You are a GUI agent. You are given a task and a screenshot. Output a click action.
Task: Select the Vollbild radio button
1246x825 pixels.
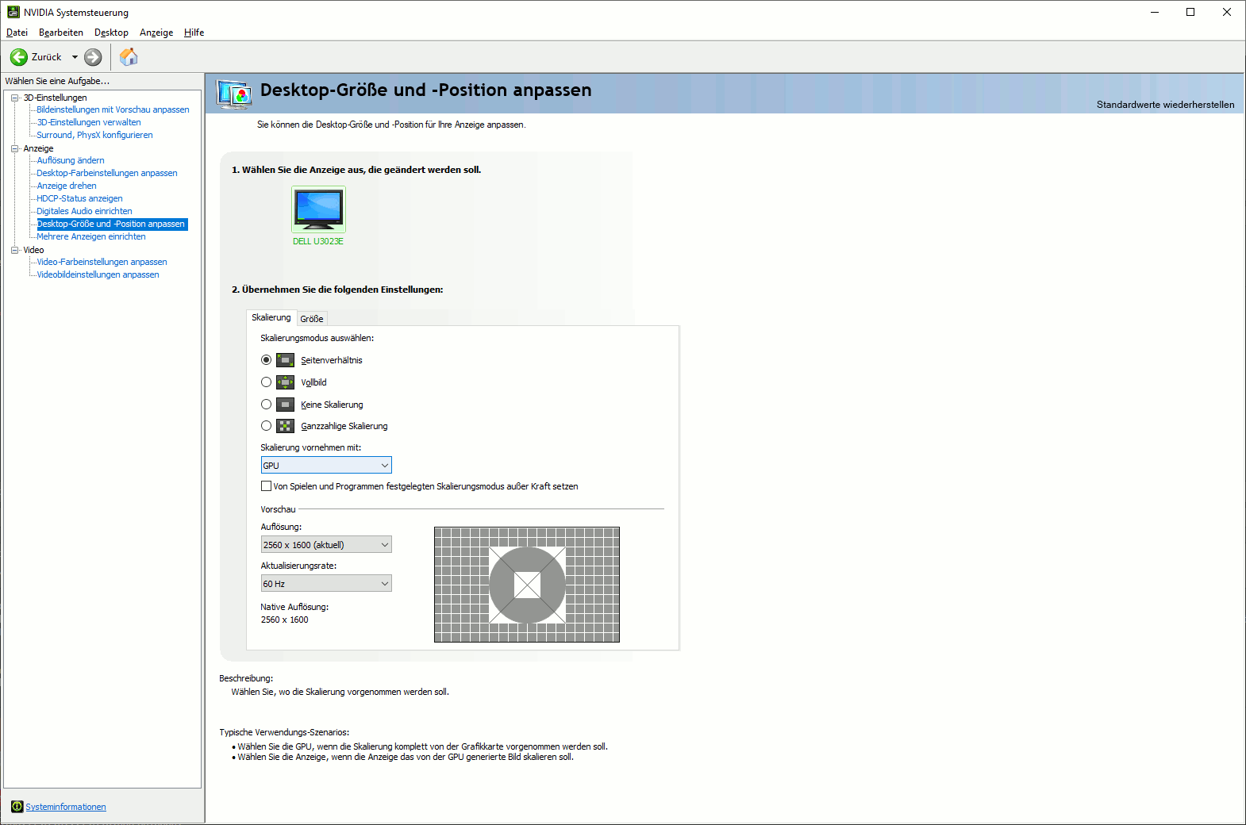pos(267,382)
